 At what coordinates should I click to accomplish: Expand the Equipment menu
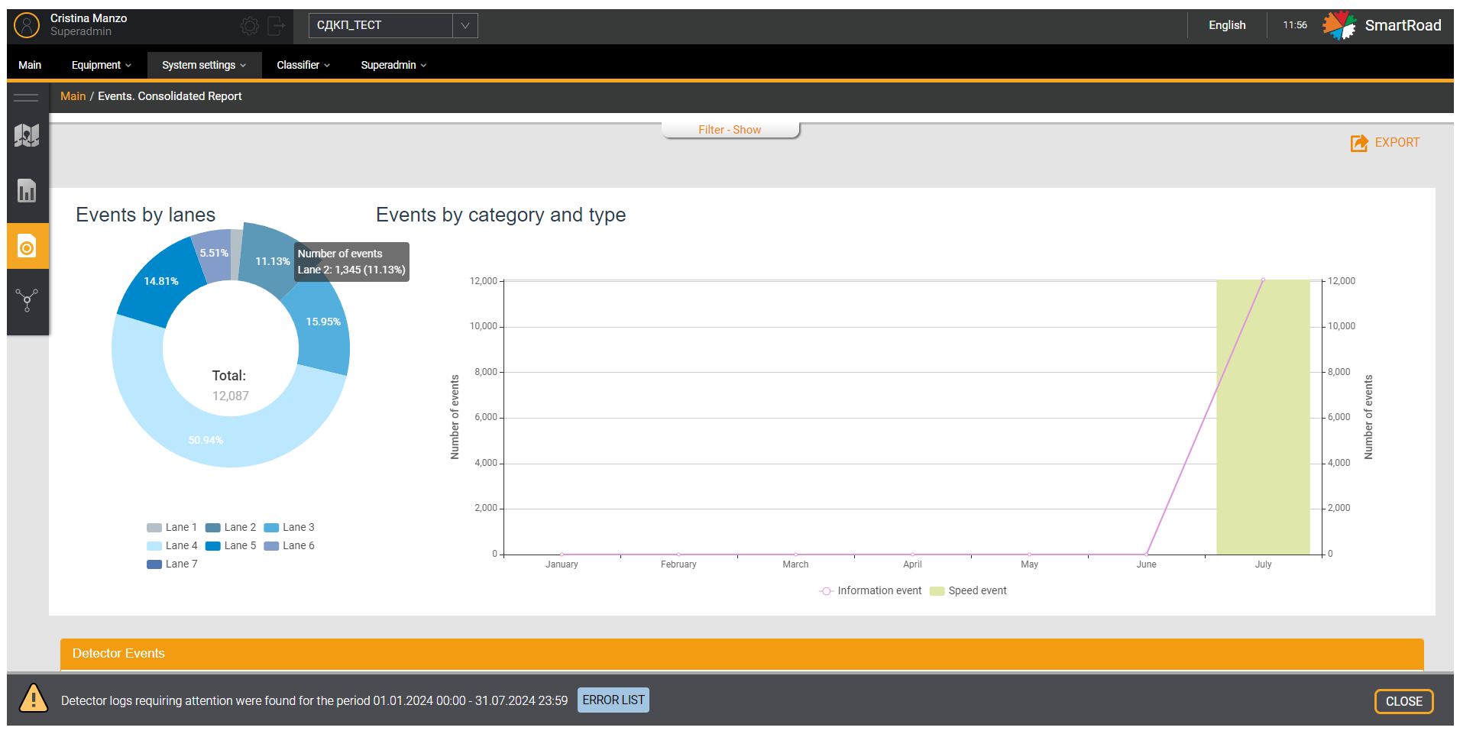coord(102,65)
